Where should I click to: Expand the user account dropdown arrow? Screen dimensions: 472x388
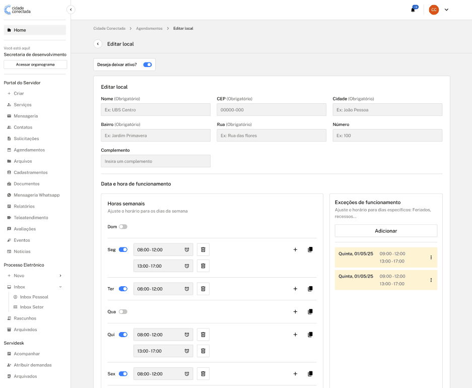(x=446, y=10)
